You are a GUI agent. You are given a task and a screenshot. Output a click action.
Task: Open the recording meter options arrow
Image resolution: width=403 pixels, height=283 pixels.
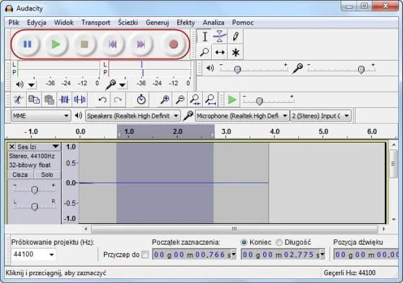point(122,85)
